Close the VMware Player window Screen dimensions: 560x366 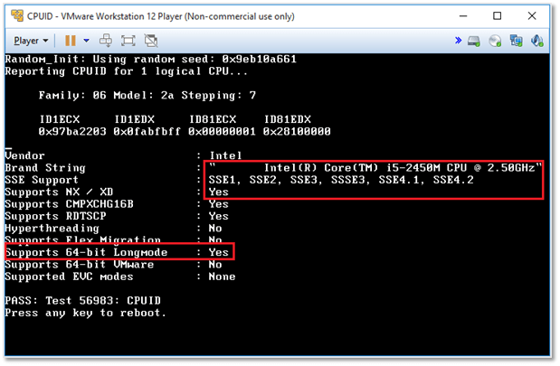tap(532, 16)
